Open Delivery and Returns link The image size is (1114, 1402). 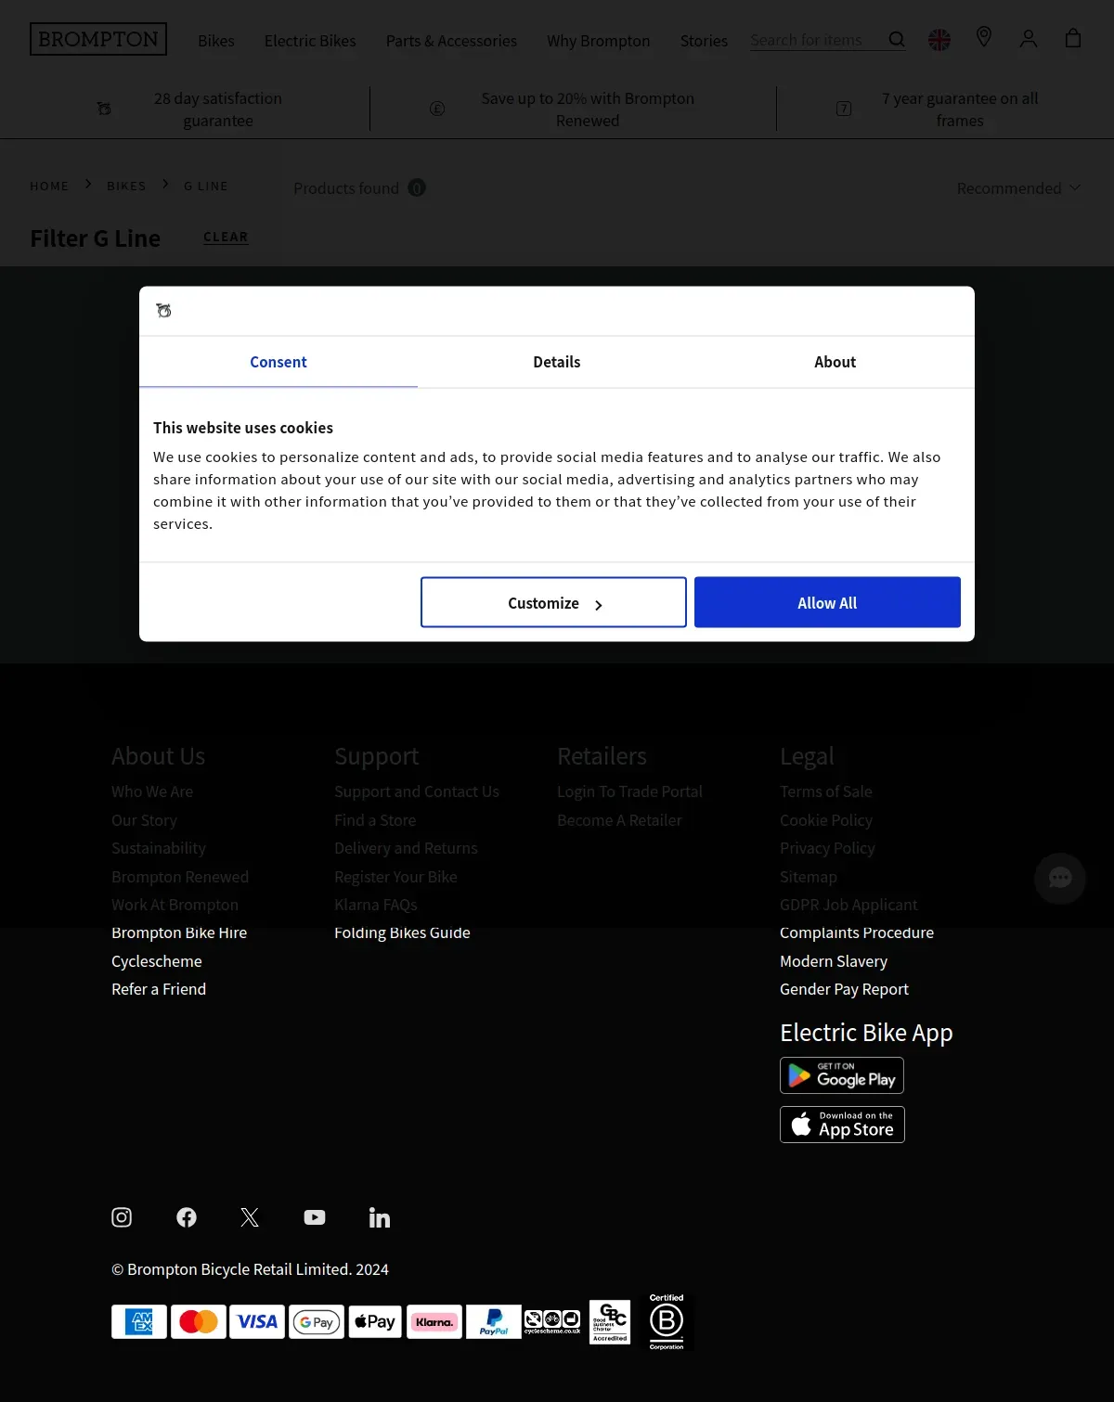406,848
